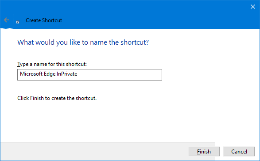
Task: Dismiss the wizard via the top-right X icon
Action: [253, 7]
